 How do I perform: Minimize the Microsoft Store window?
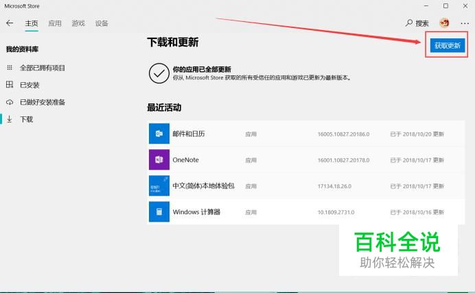tap(426, 5)
